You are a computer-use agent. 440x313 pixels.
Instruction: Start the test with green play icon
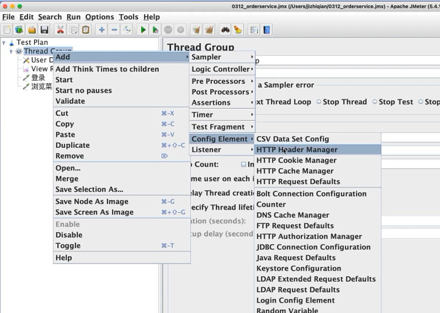[x=143, y=30]
